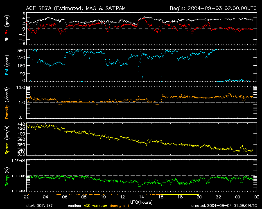
Task: Click the "UTC(hours)" x-axis title
Action: pyautogui.click(x=141, y=202)
